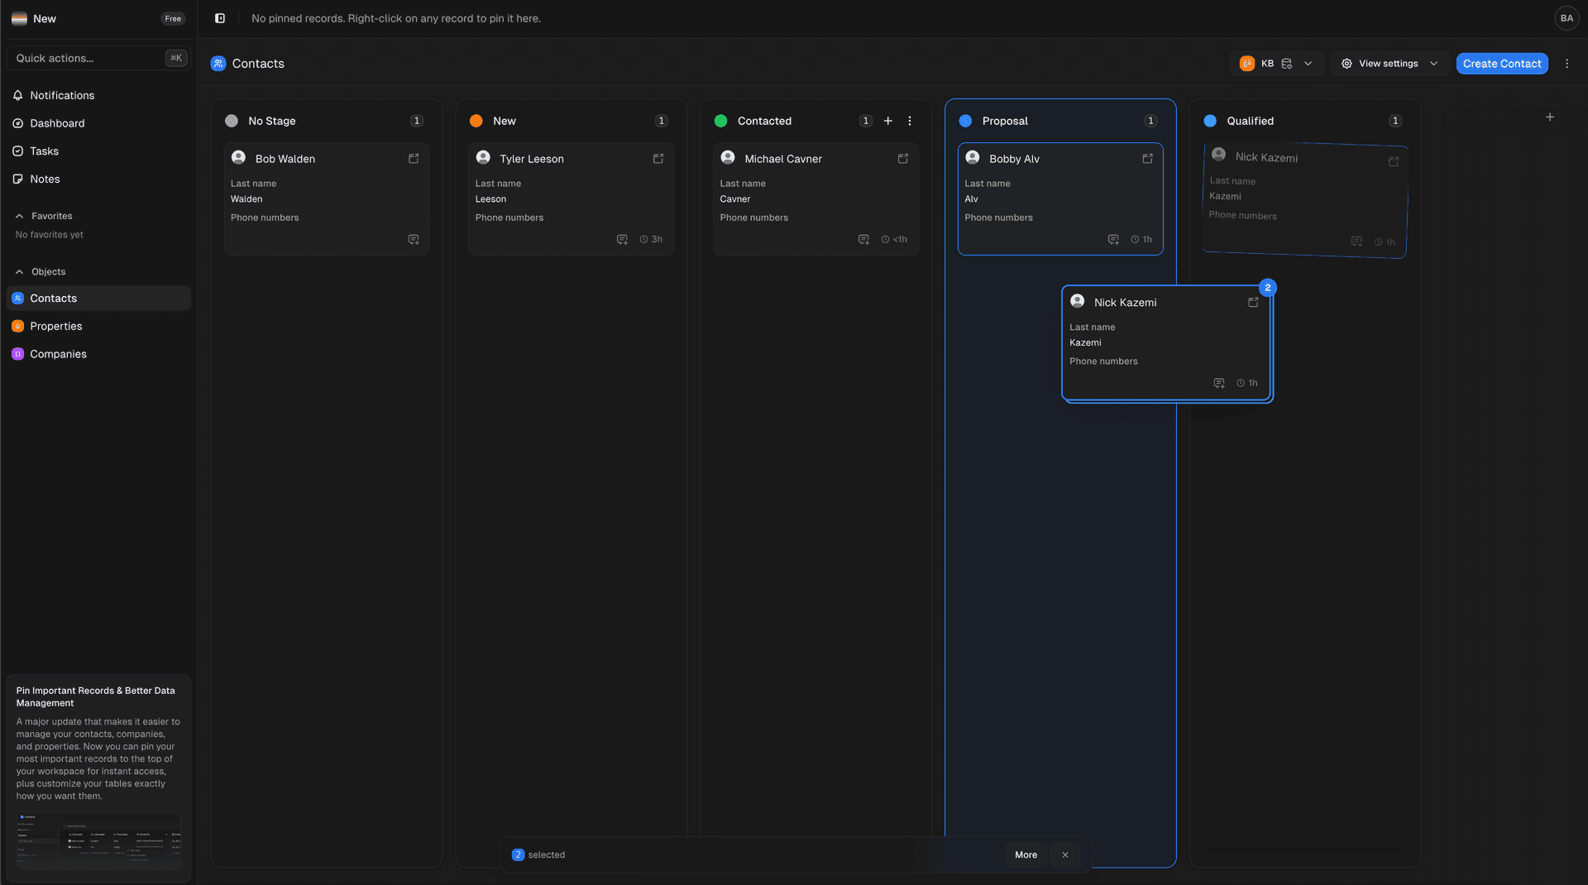Click the Create Contact button

click(x=1502, y=63)
